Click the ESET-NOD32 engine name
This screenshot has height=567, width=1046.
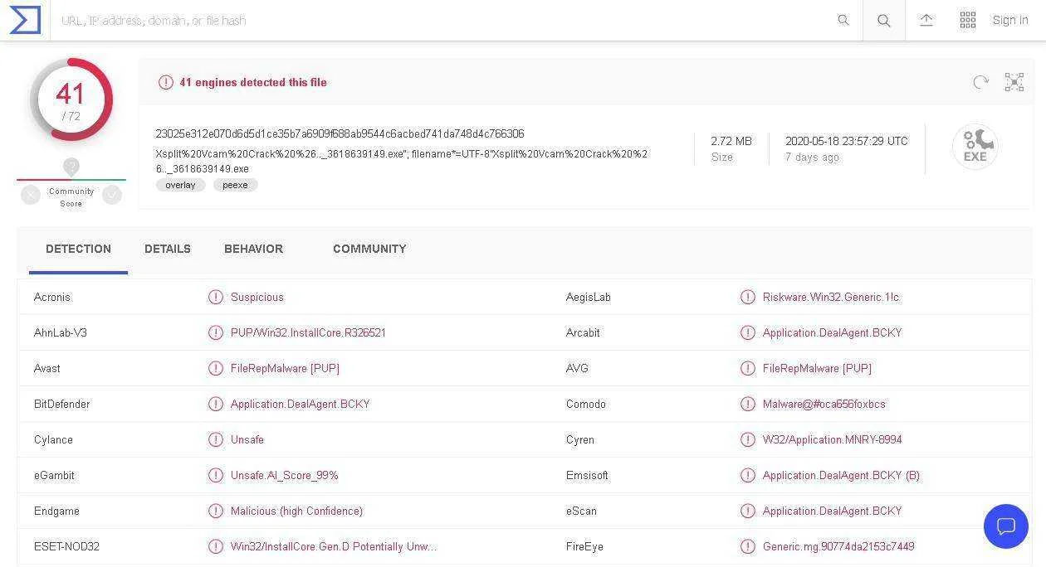(x=66, y=546)
